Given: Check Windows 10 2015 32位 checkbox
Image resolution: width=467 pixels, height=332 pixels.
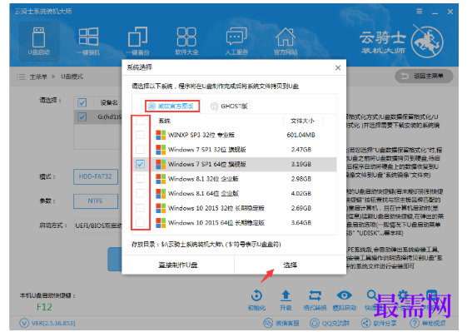Looking at the screenshot, I should [140, 208].
